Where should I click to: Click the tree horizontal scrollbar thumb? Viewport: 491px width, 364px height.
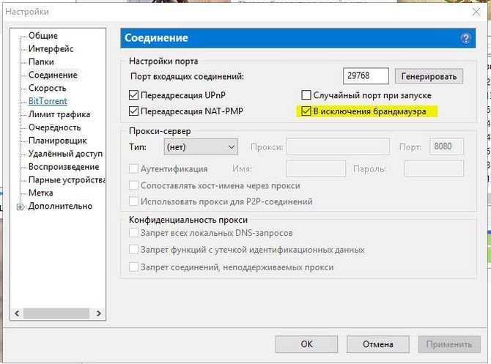click(x=56, y=313)
